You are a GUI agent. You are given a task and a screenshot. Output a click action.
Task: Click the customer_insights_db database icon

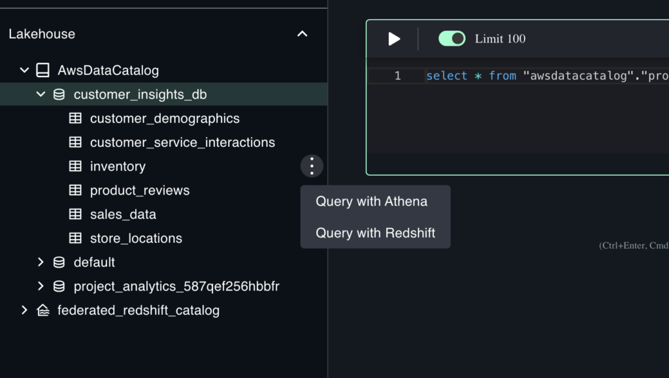tap(59, 95)
